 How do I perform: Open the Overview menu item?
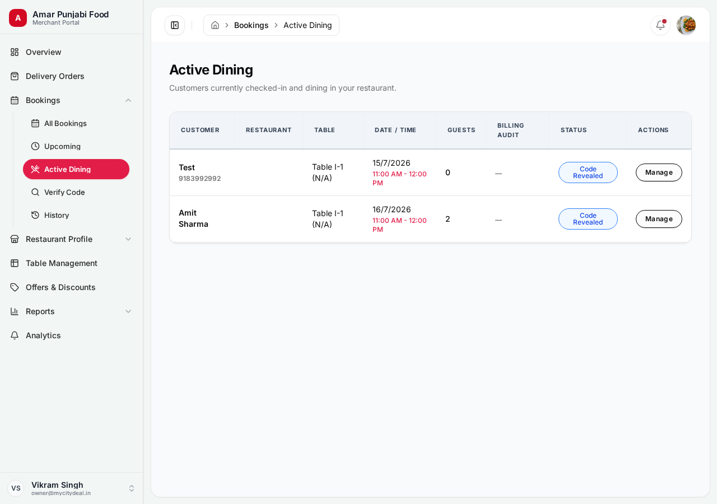(x=72, y=52)
